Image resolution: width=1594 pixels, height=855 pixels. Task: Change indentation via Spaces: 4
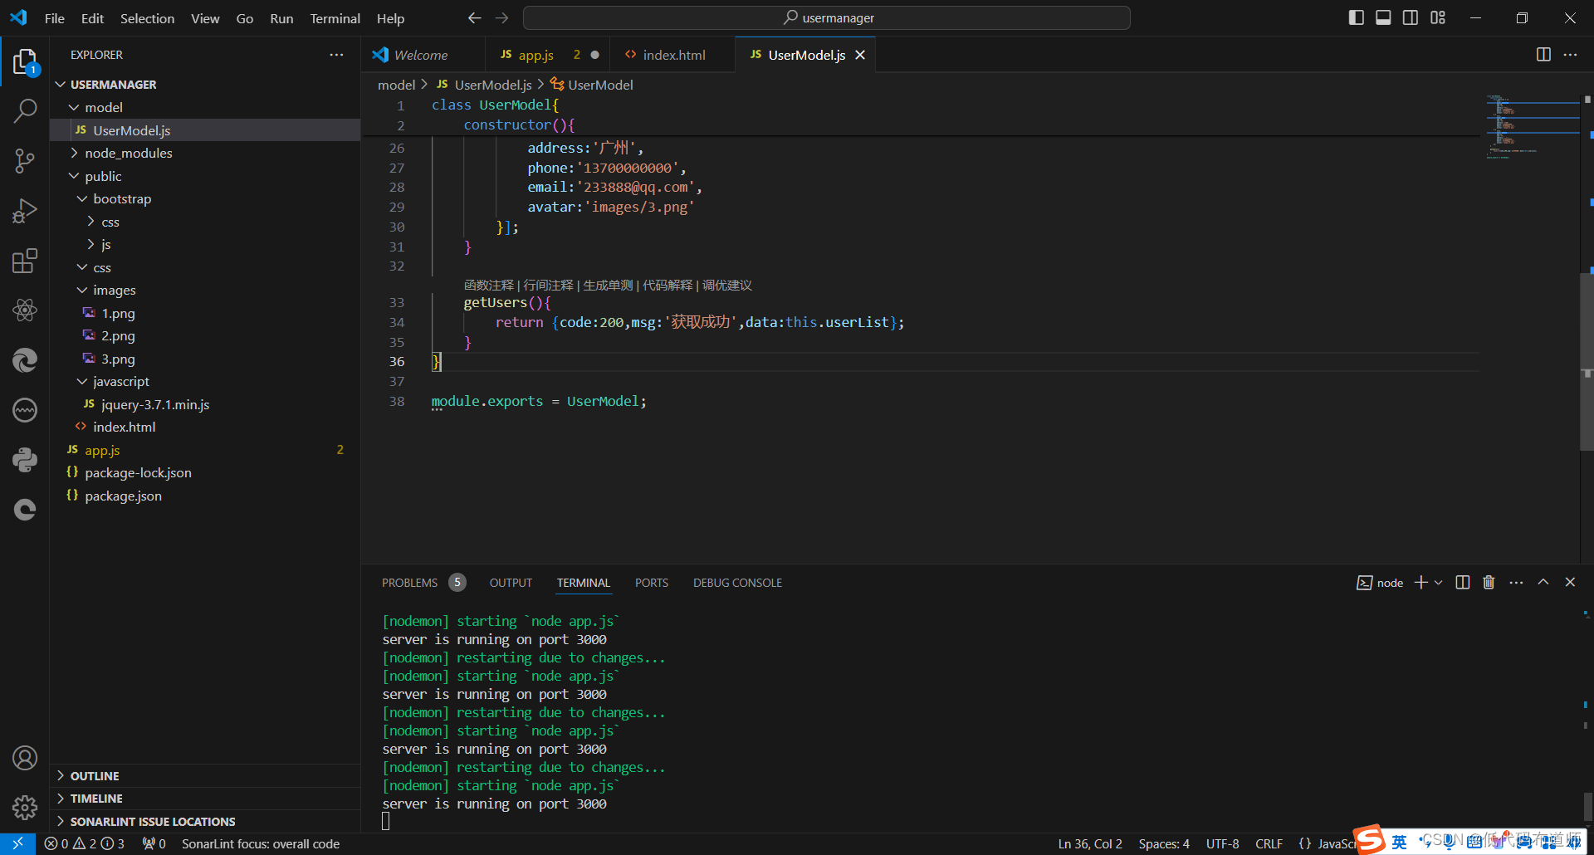1164,843
